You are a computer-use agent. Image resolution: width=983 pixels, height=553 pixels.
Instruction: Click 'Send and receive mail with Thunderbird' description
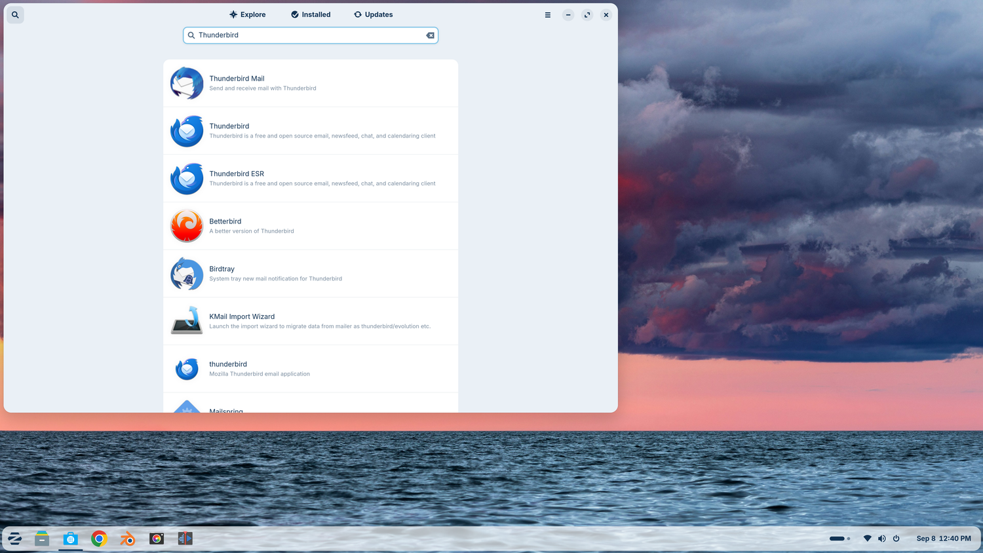point(263,88)
